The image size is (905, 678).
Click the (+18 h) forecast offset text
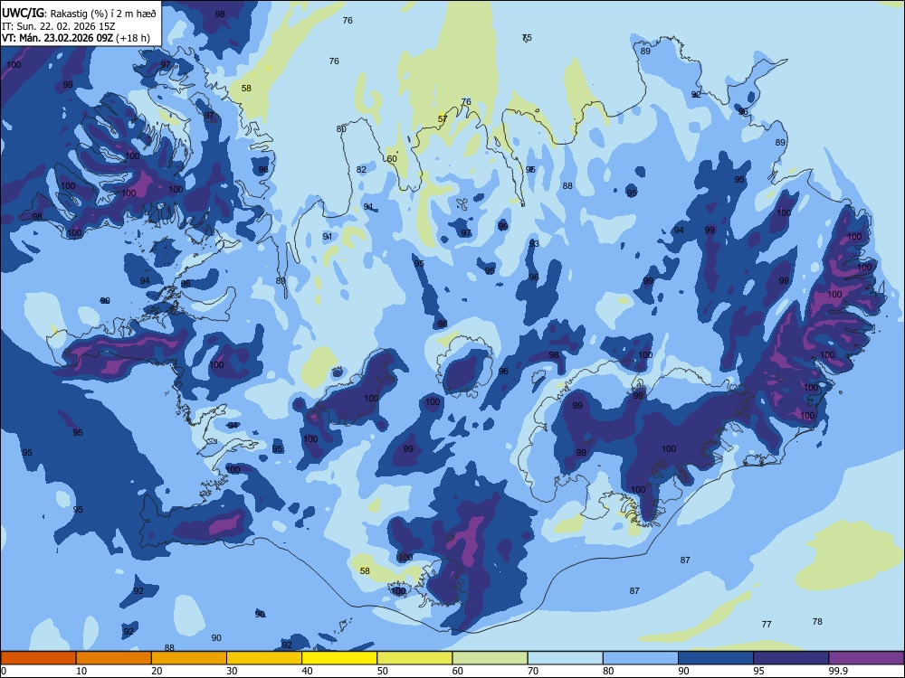pos(133,38)
